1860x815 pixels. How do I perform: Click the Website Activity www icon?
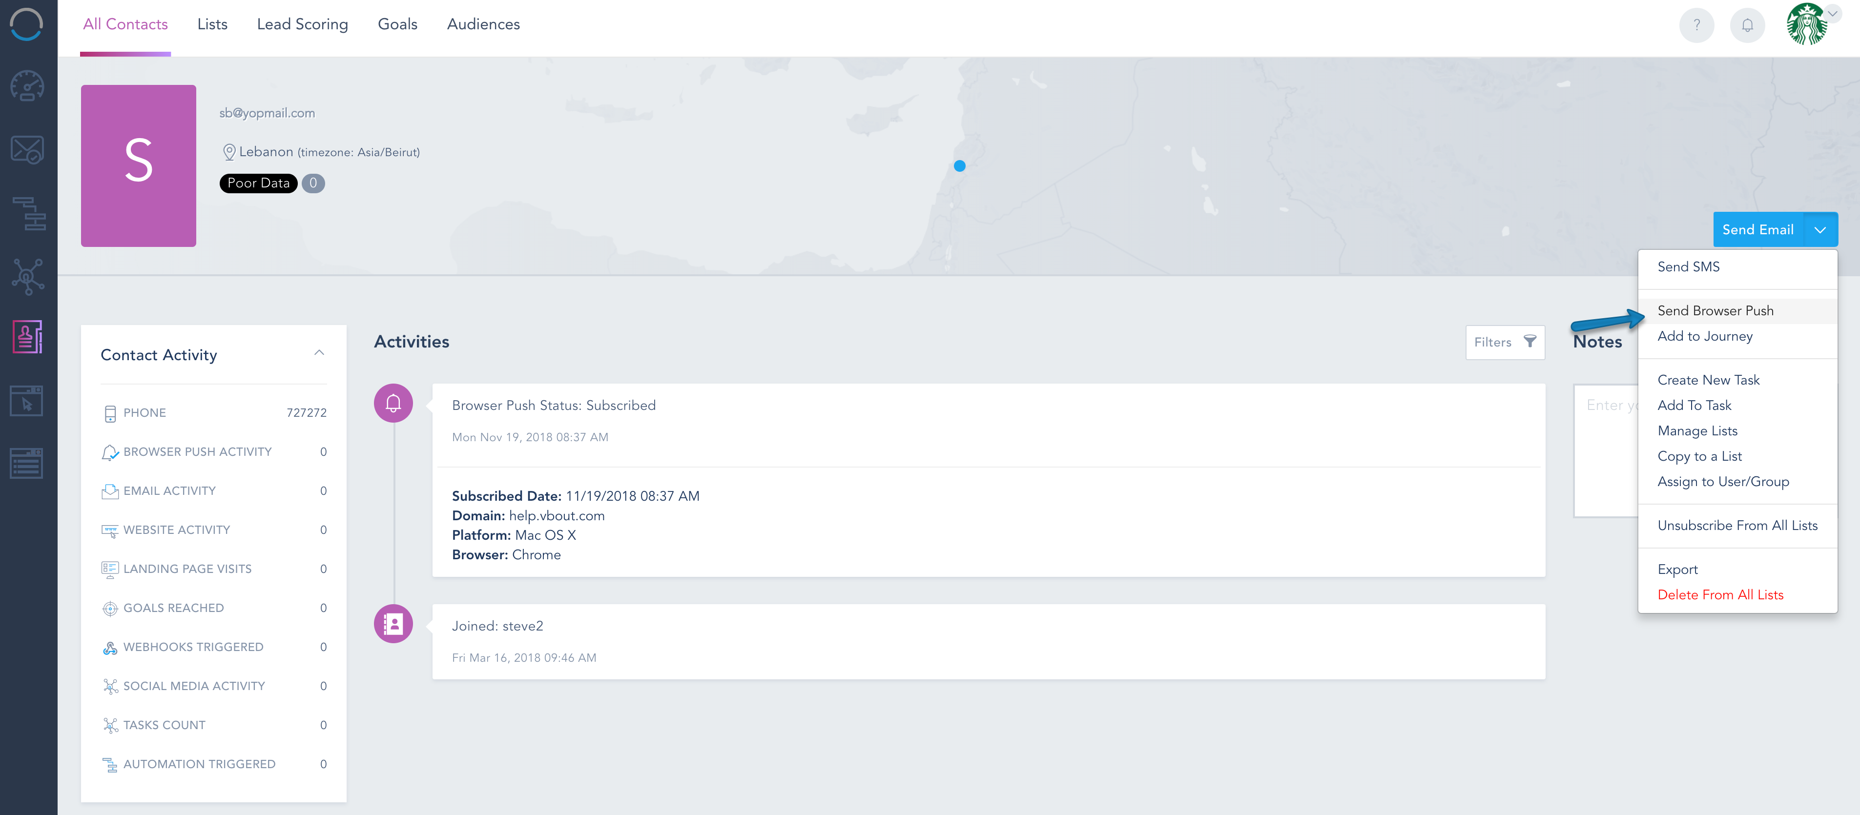110,530
